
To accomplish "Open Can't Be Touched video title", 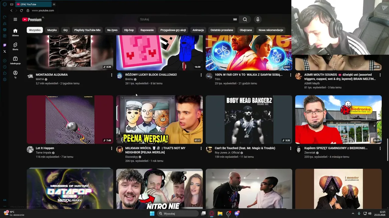I will 245,148.
